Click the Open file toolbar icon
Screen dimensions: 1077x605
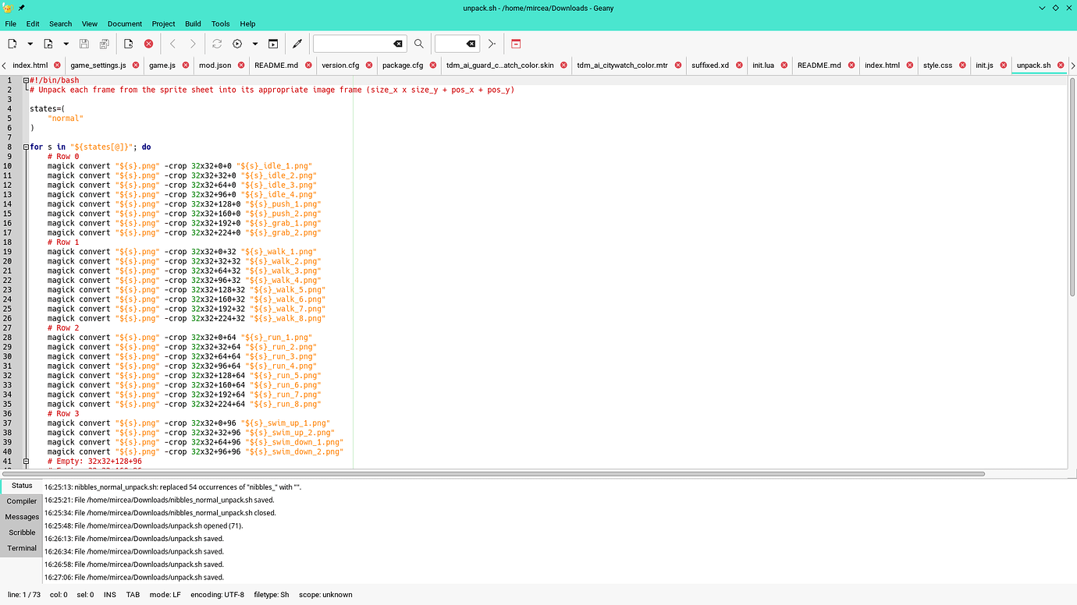pos(48,44)
